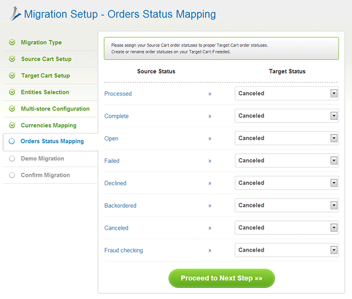The height and width of the screenshot is (299, 352).
Task: Open the target status dropdown for Declined
Action: tap(287, 183)
